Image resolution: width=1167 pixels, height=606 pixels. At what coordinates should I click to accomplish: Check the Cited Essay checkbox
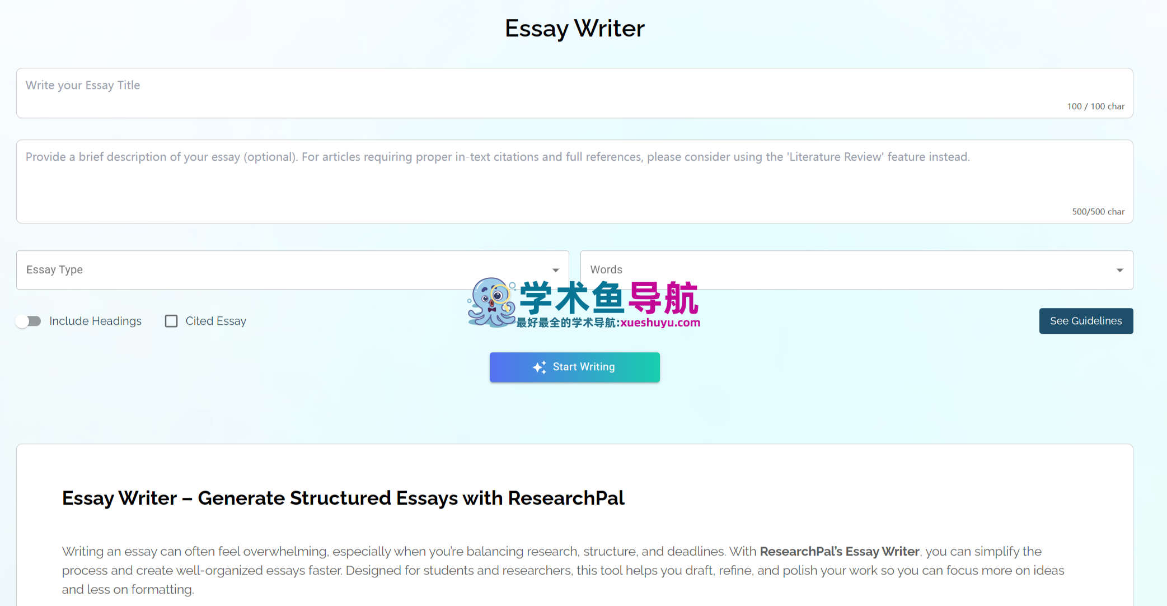point(171,321)
